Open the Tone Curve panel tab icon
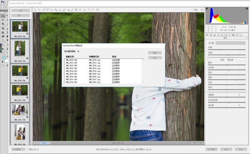250x154 pixels. point(211,35)
